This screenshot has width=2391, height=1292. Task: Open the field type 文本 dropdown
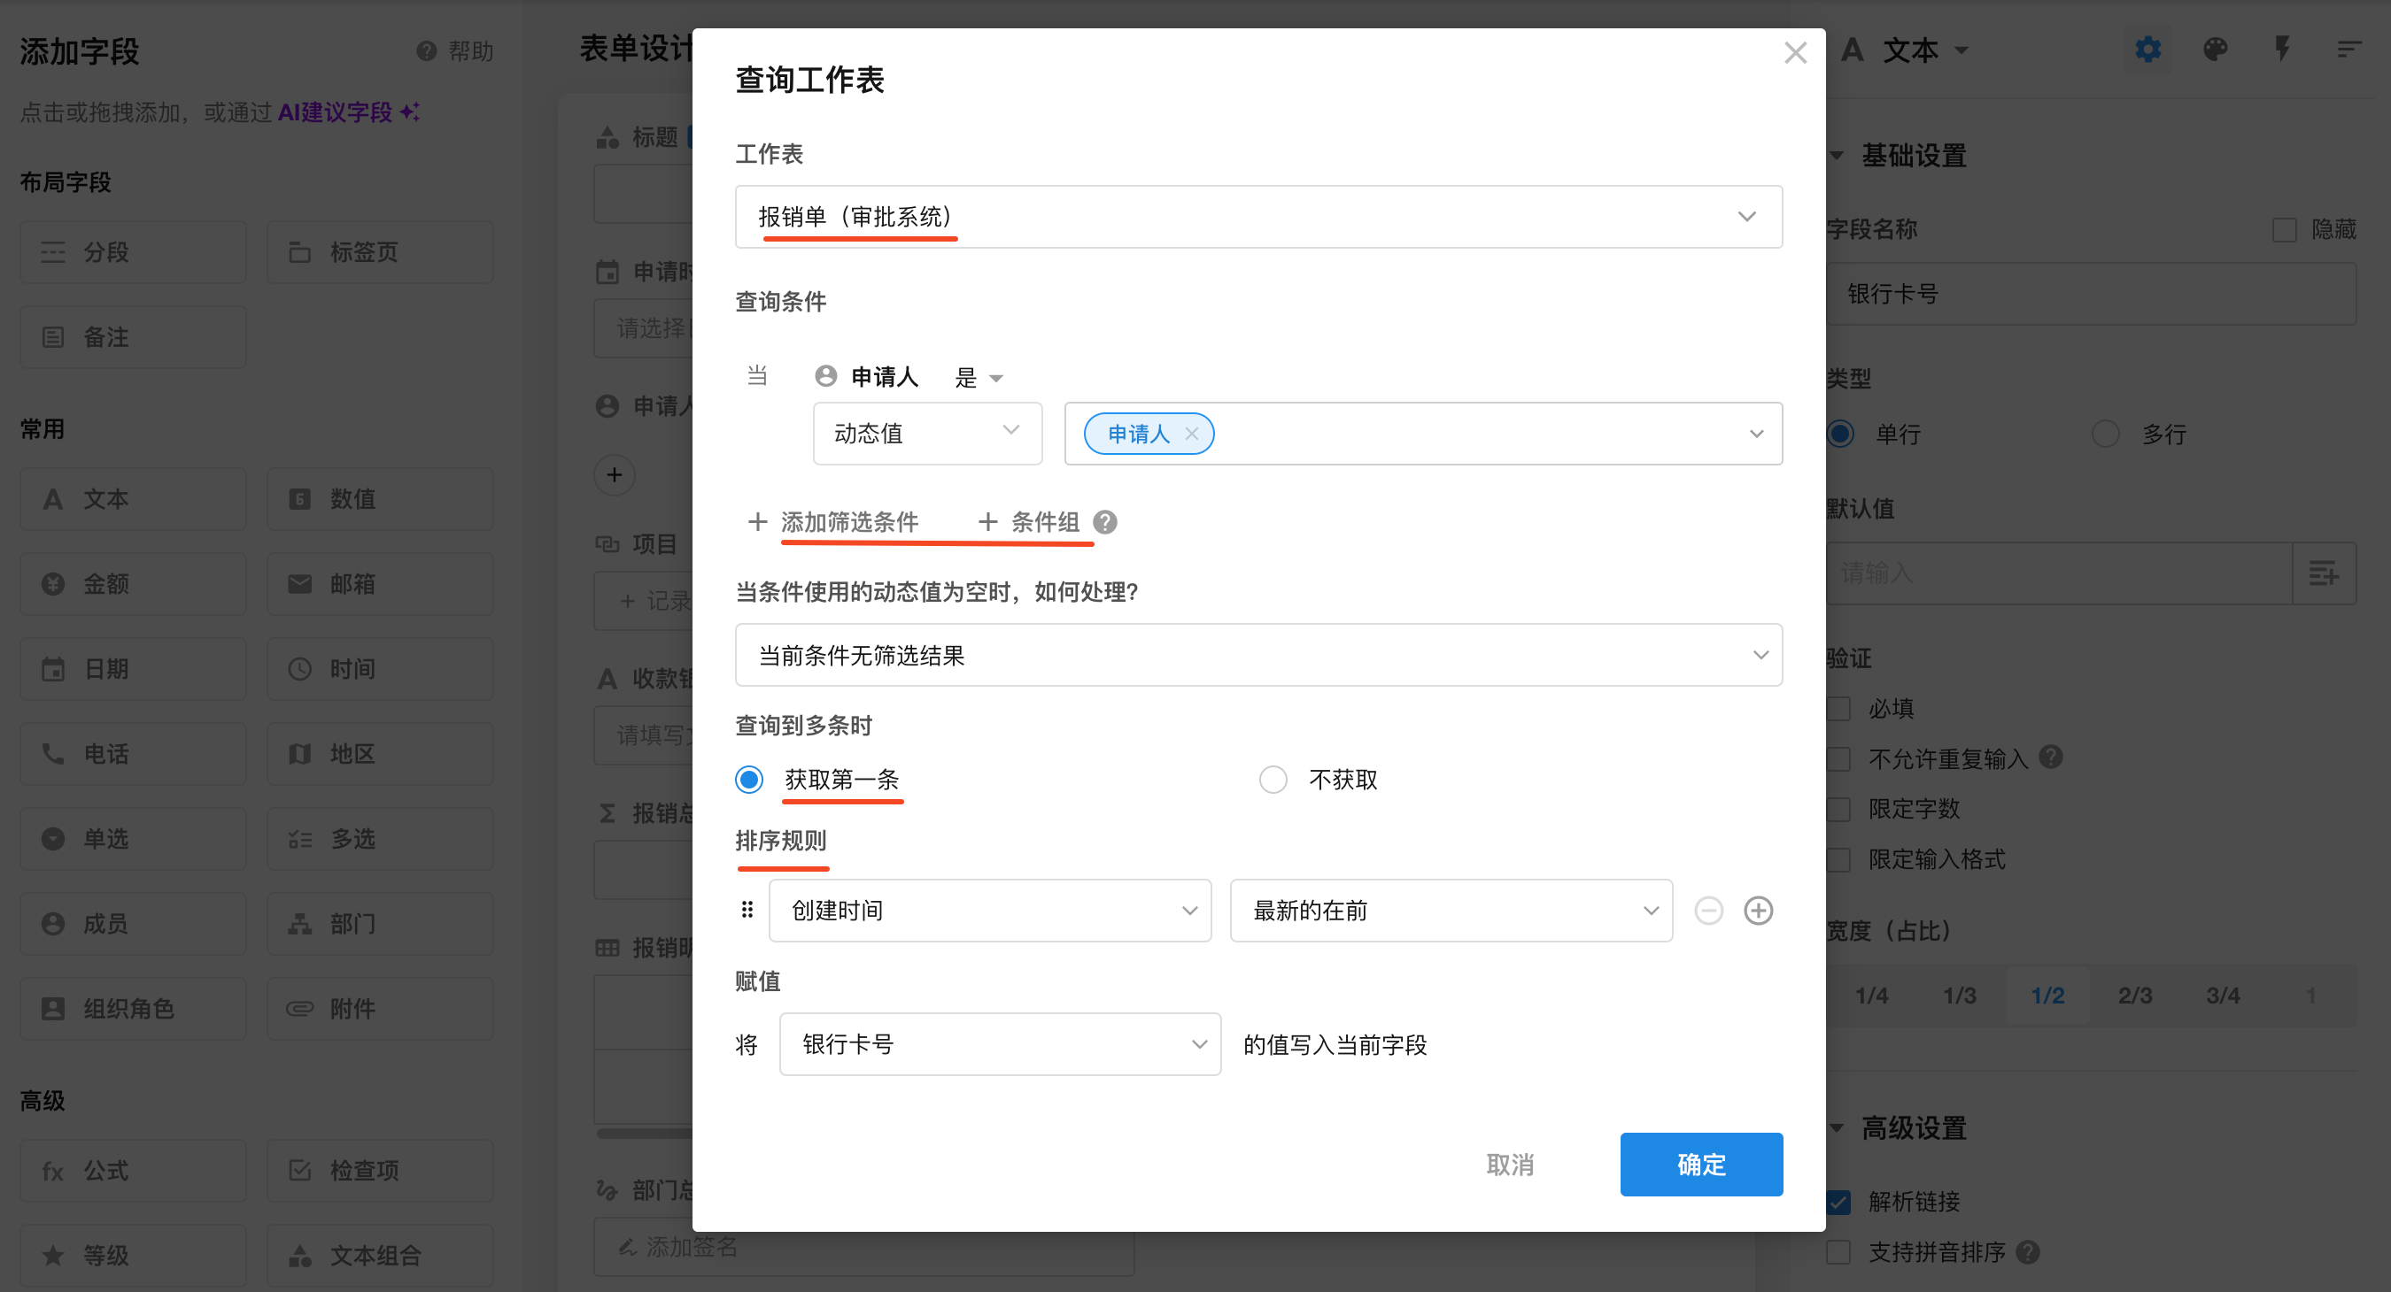pos(1907,50)
